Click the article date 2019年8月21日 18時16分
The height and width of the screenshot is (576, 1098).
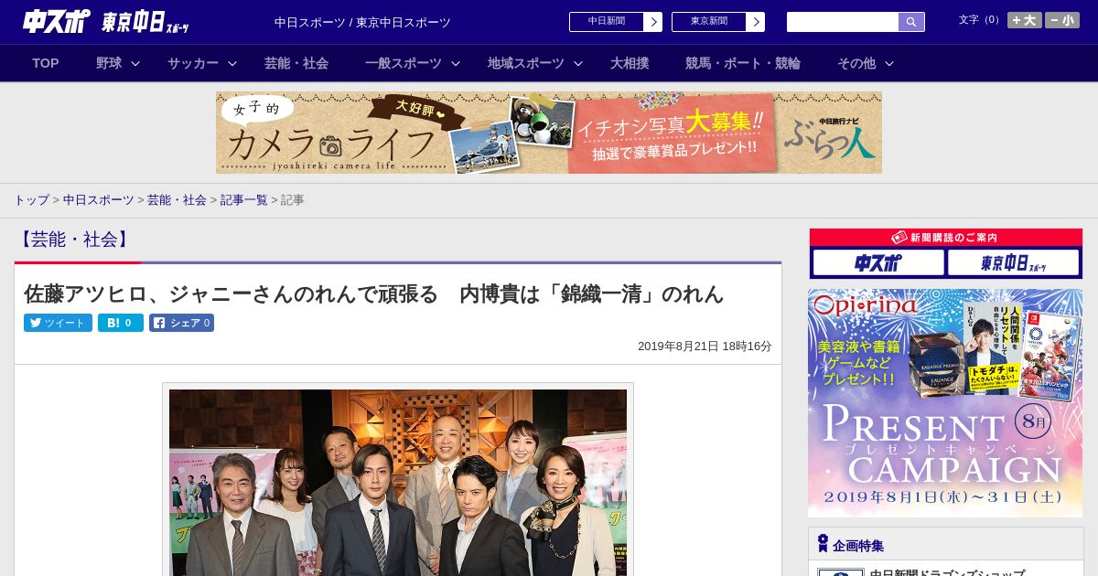705,347
